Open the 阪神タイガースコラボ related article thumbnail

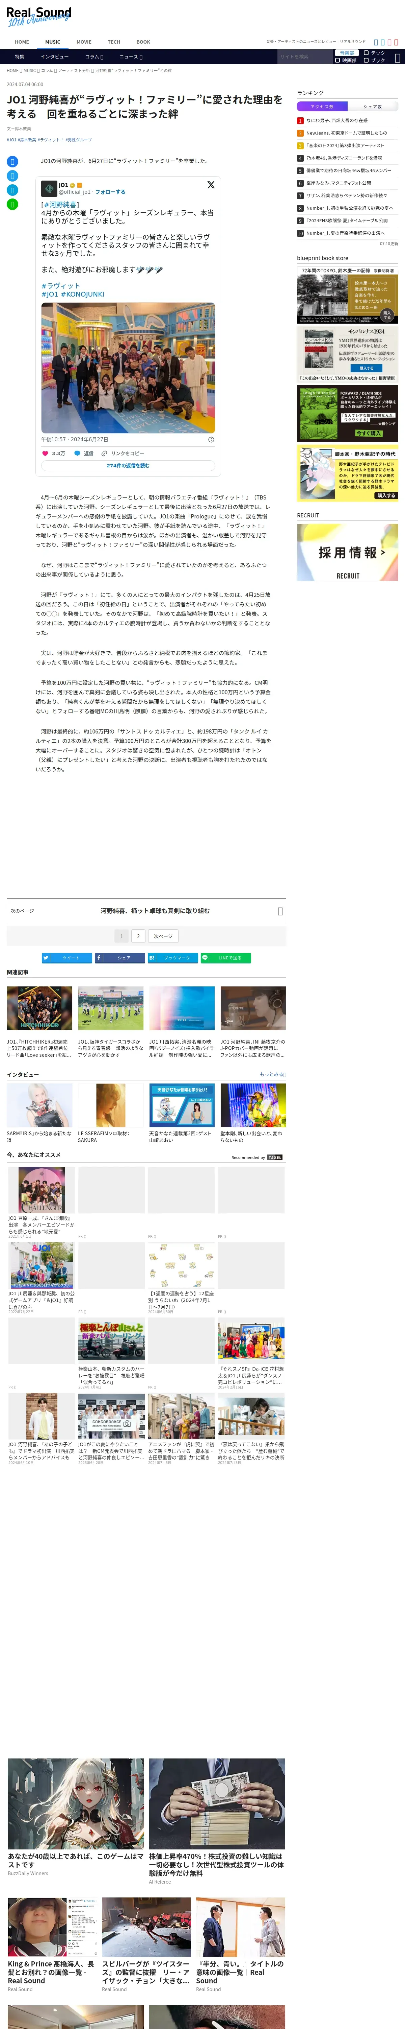pyautogui.click(x=111, y=1008)
